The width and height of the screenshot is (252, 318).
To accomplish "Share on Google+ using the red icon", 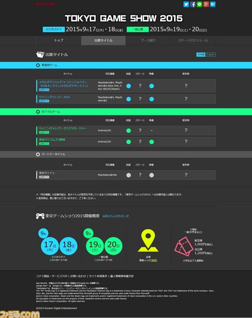I will click(206, 4).
